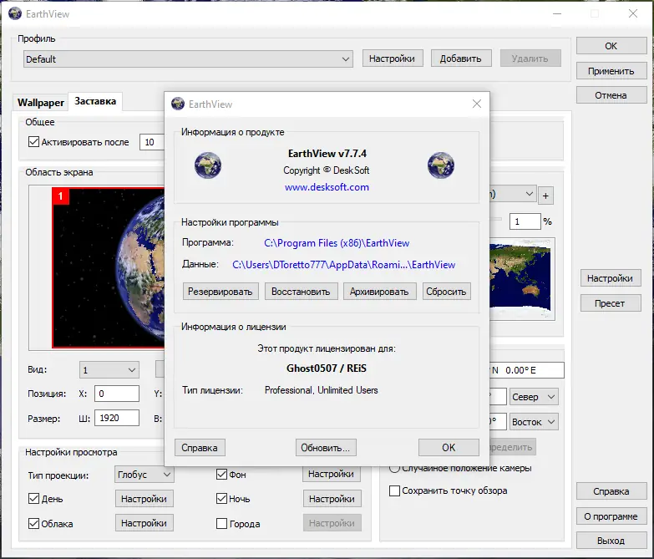Click the Архивировать button
Viewport: 654px width, 559px height.
pyautogui.click(x=379, y=291)
